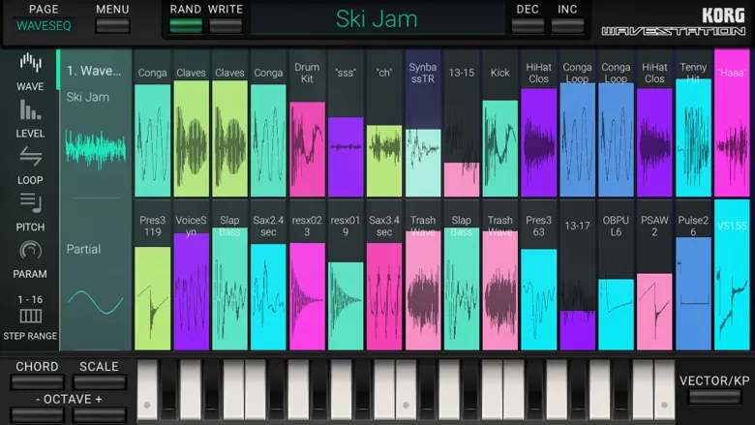The width and height of the screenshot is (755, 425).
Task: Select the Pulse2 6 wave step
Action: (x=693, y=275)
